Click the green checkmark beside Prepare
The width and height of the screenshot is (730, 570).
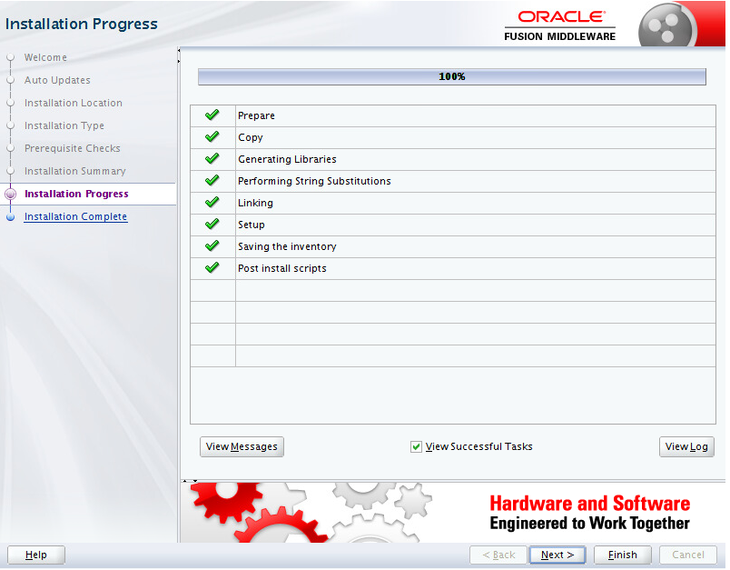(212, 115)
